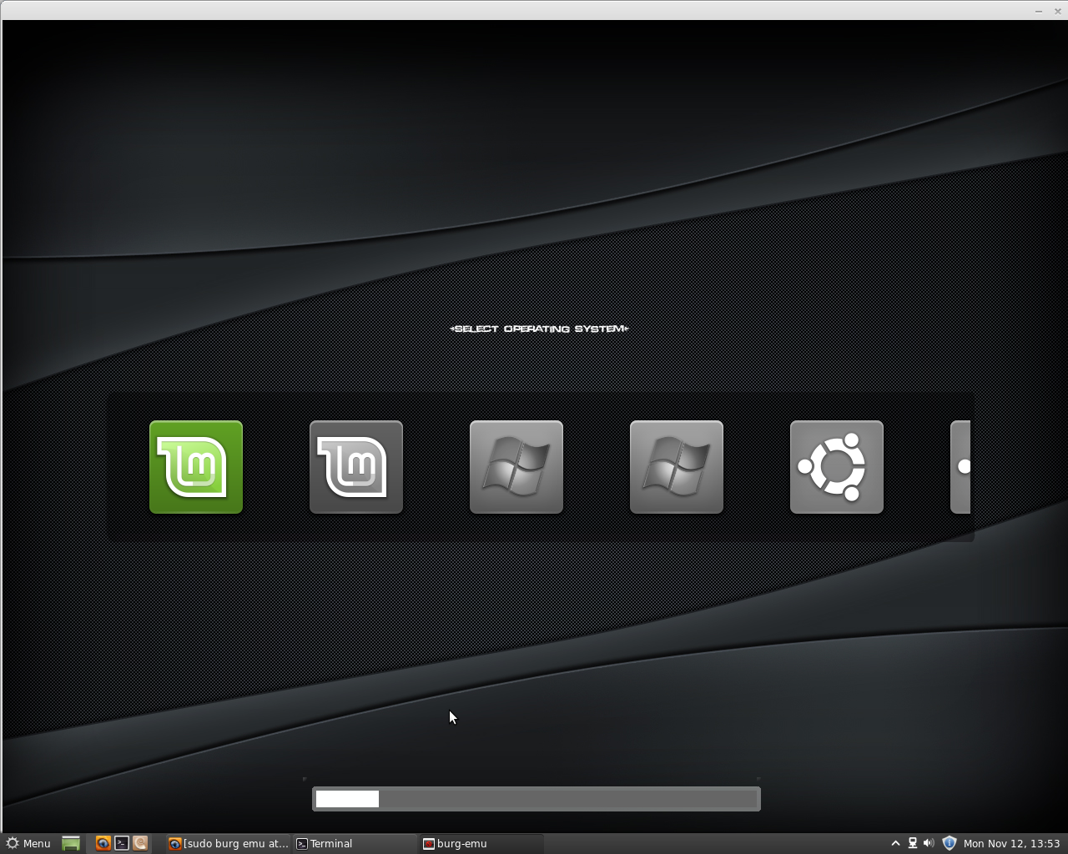Pick the second gray Windows boot entry

click(677, 467)
